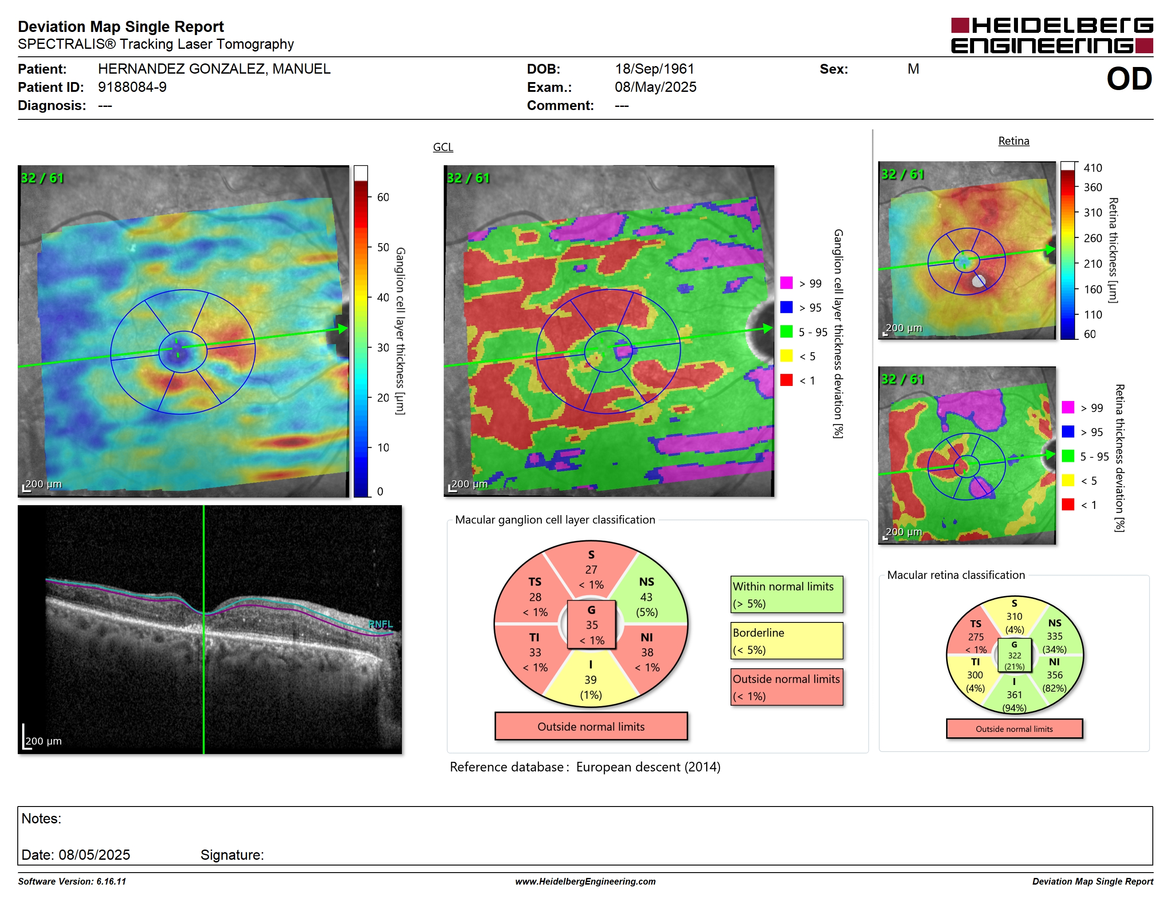The height and width of the screenshot is (905, 1171).
Task: Click GCL sector NI value 38
Action: click(x=647, y=653)
